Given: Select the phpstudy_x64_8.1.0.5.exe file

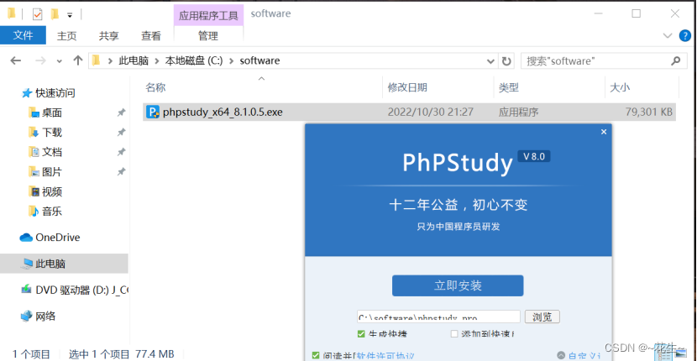Looking at the screenshot, I should tap(409, 112).
